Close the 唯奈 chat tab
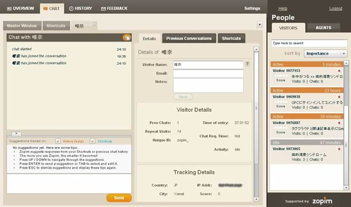 pos(94,24)
